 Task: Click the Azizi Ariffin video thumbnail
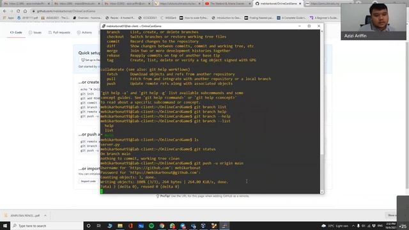373,22
